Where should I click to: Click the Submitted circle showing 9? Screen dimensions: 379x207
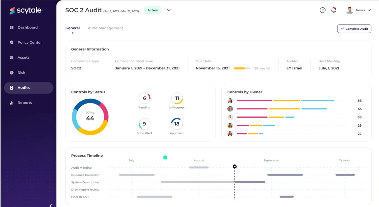click(144, 124)
